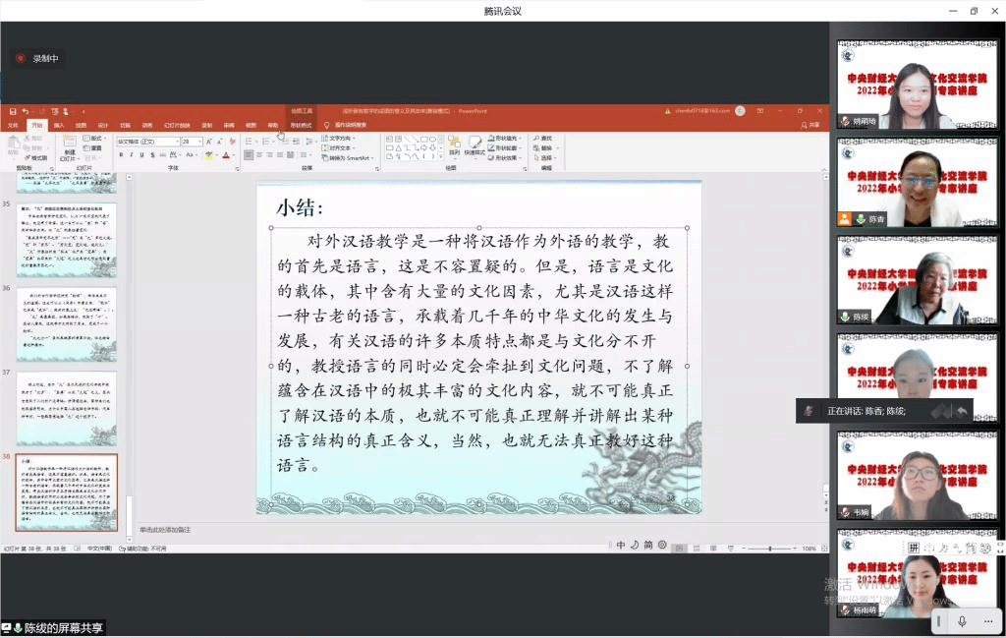Open the File (文件) menu tab
This screenshot has height=638, width=1006.
(13, 125)
